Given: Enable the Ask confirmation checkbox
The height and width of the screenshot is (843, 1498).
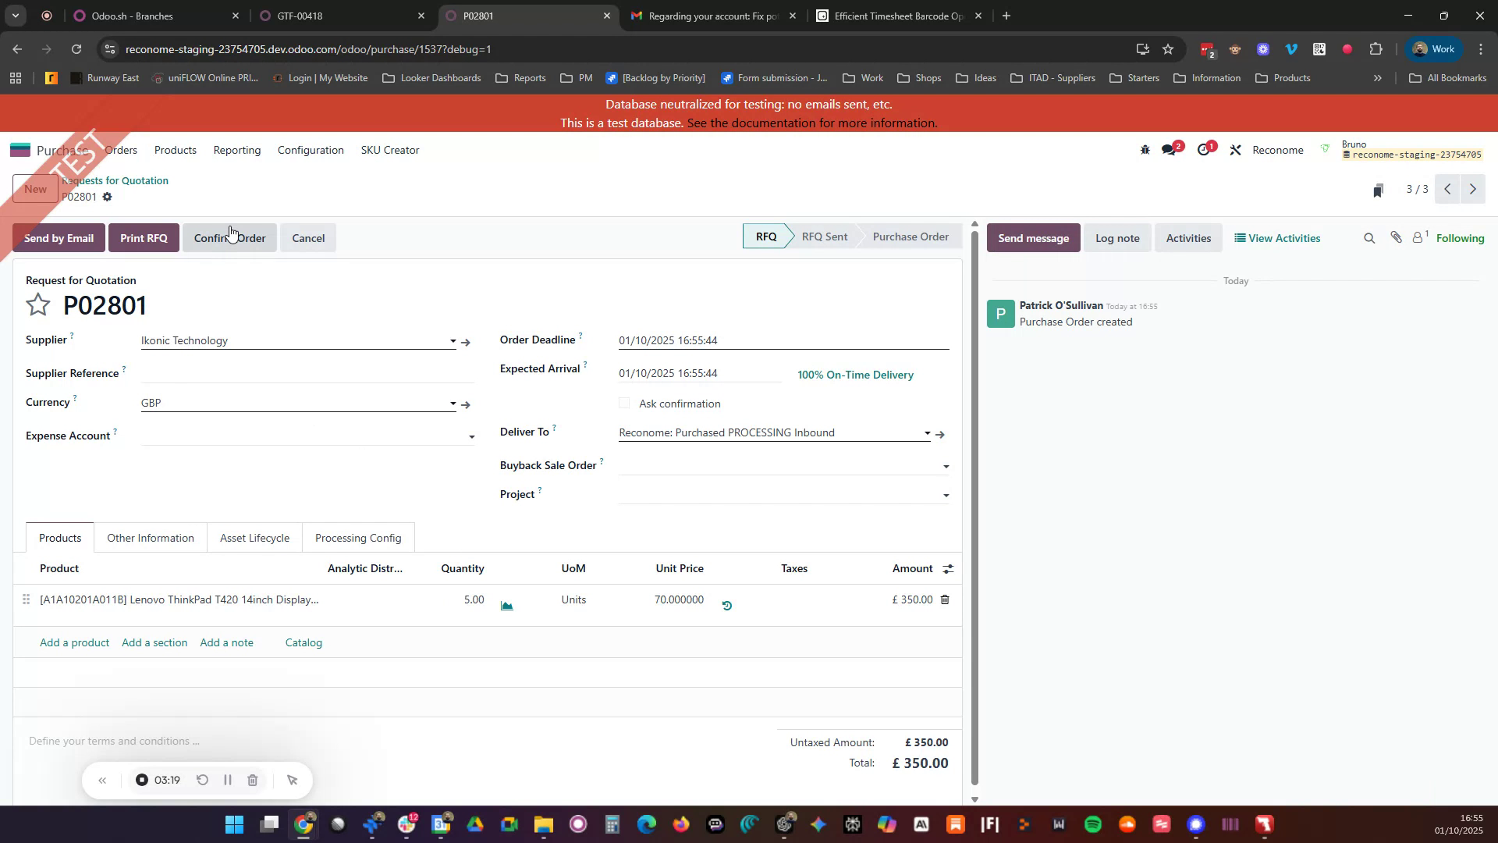Looking at the screenshot, I should pos(624,403).
